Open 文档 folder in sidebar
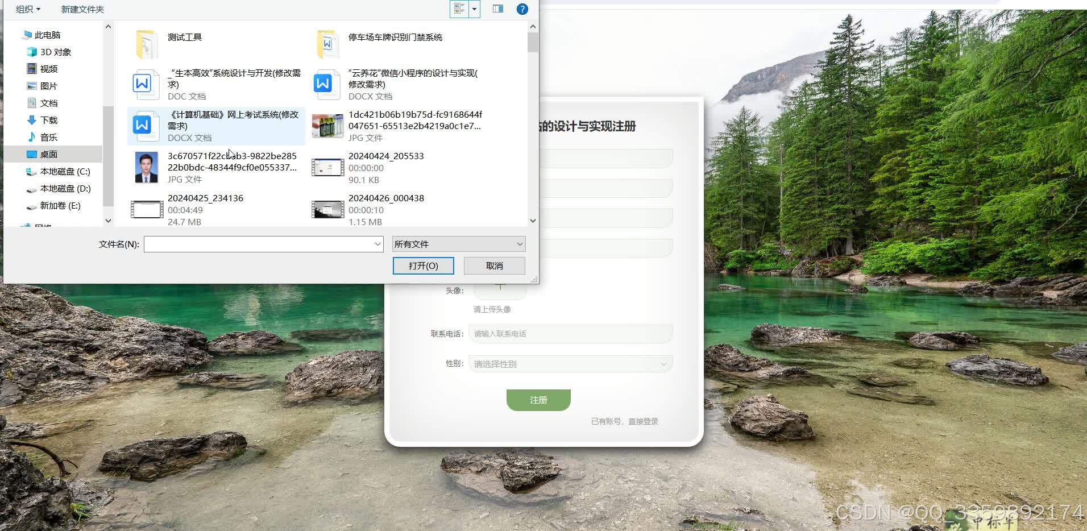 pyautogui.click(x=49, y=103)
